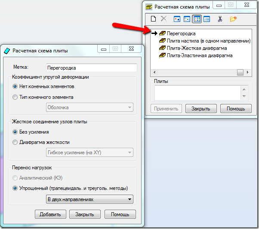This screenshot has width=259, height=229.
Task: Click slab icon next to Плита настила
Action: pyautogui.click(x=162, y=41)
